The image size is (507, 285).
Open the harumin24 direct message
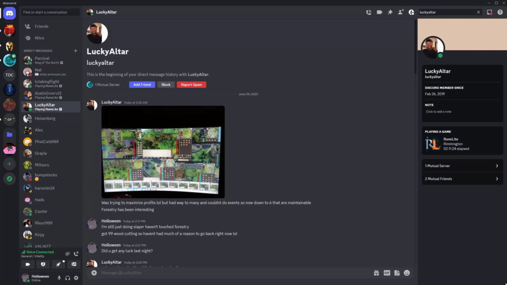point(51,188)
